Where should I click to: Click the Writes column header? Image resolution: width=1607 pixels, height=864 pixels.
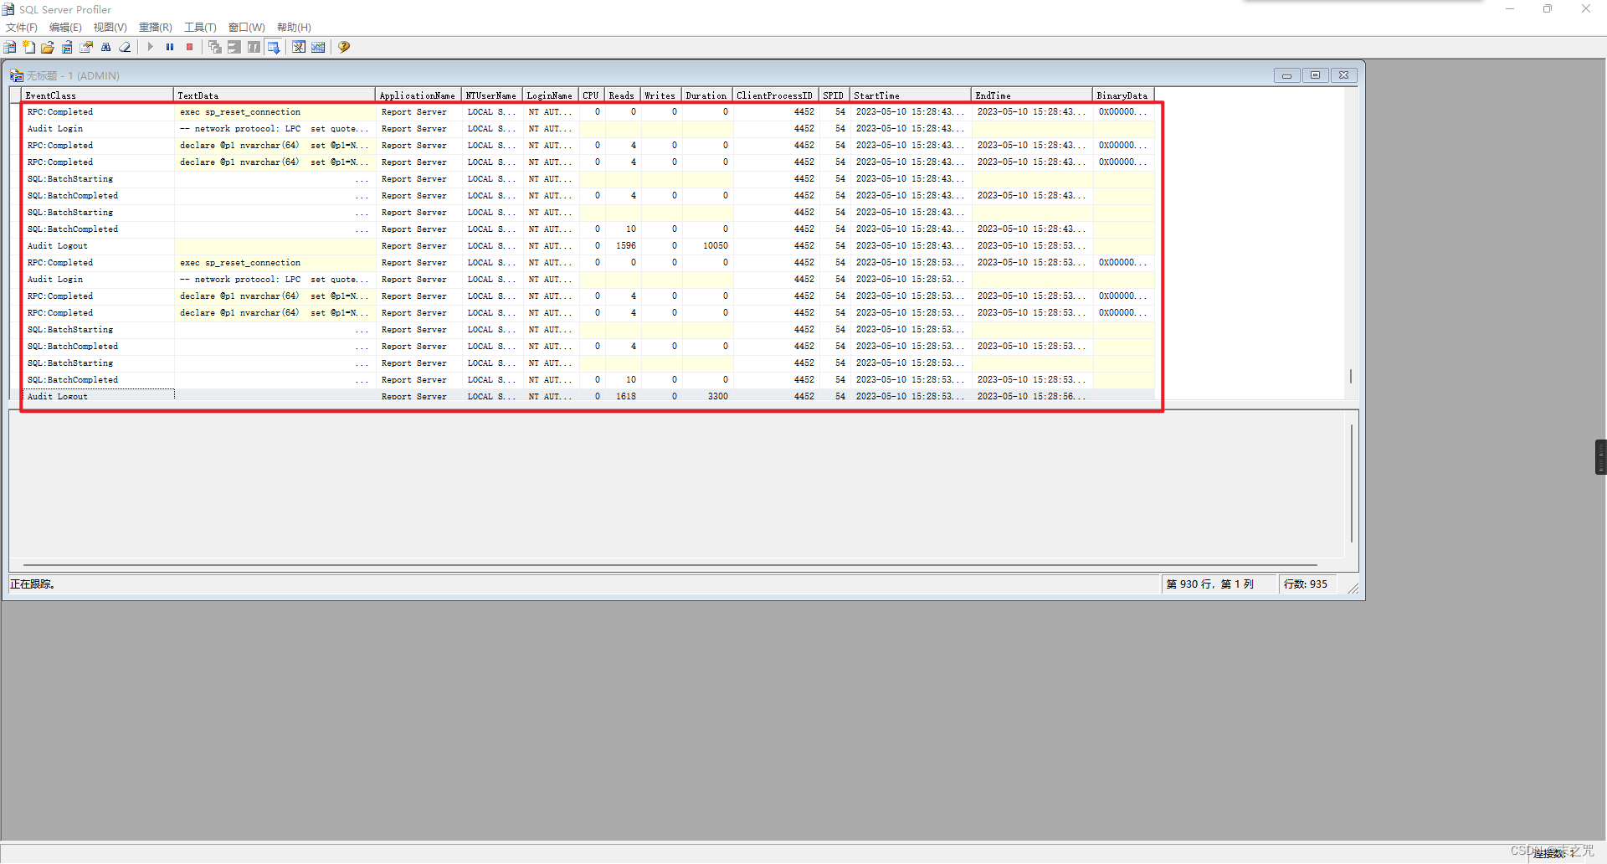click(661, 95)
